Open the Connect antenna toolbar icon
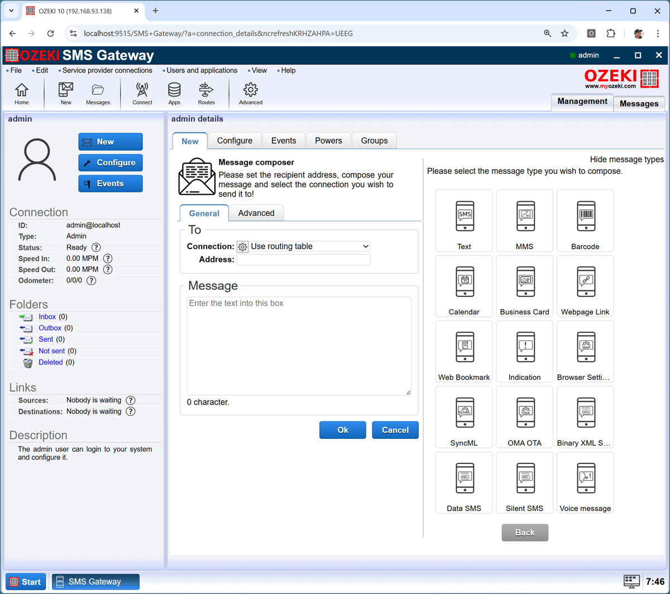This screenshot has height=594, width=670. [x=142, y=94]
